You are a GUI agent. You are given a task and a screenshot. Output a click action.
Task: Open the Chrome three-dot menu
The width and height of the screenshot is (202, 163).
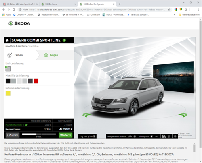[198, 10]
